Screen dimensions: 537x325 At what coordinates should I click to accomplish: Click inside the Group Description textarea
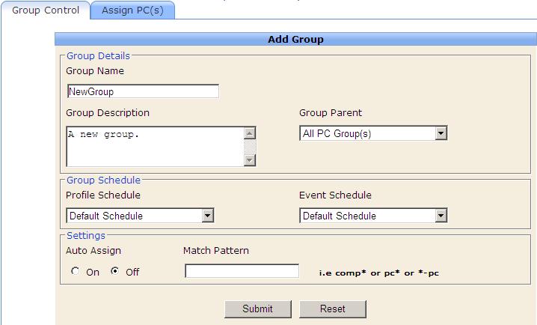pos(155,147)
